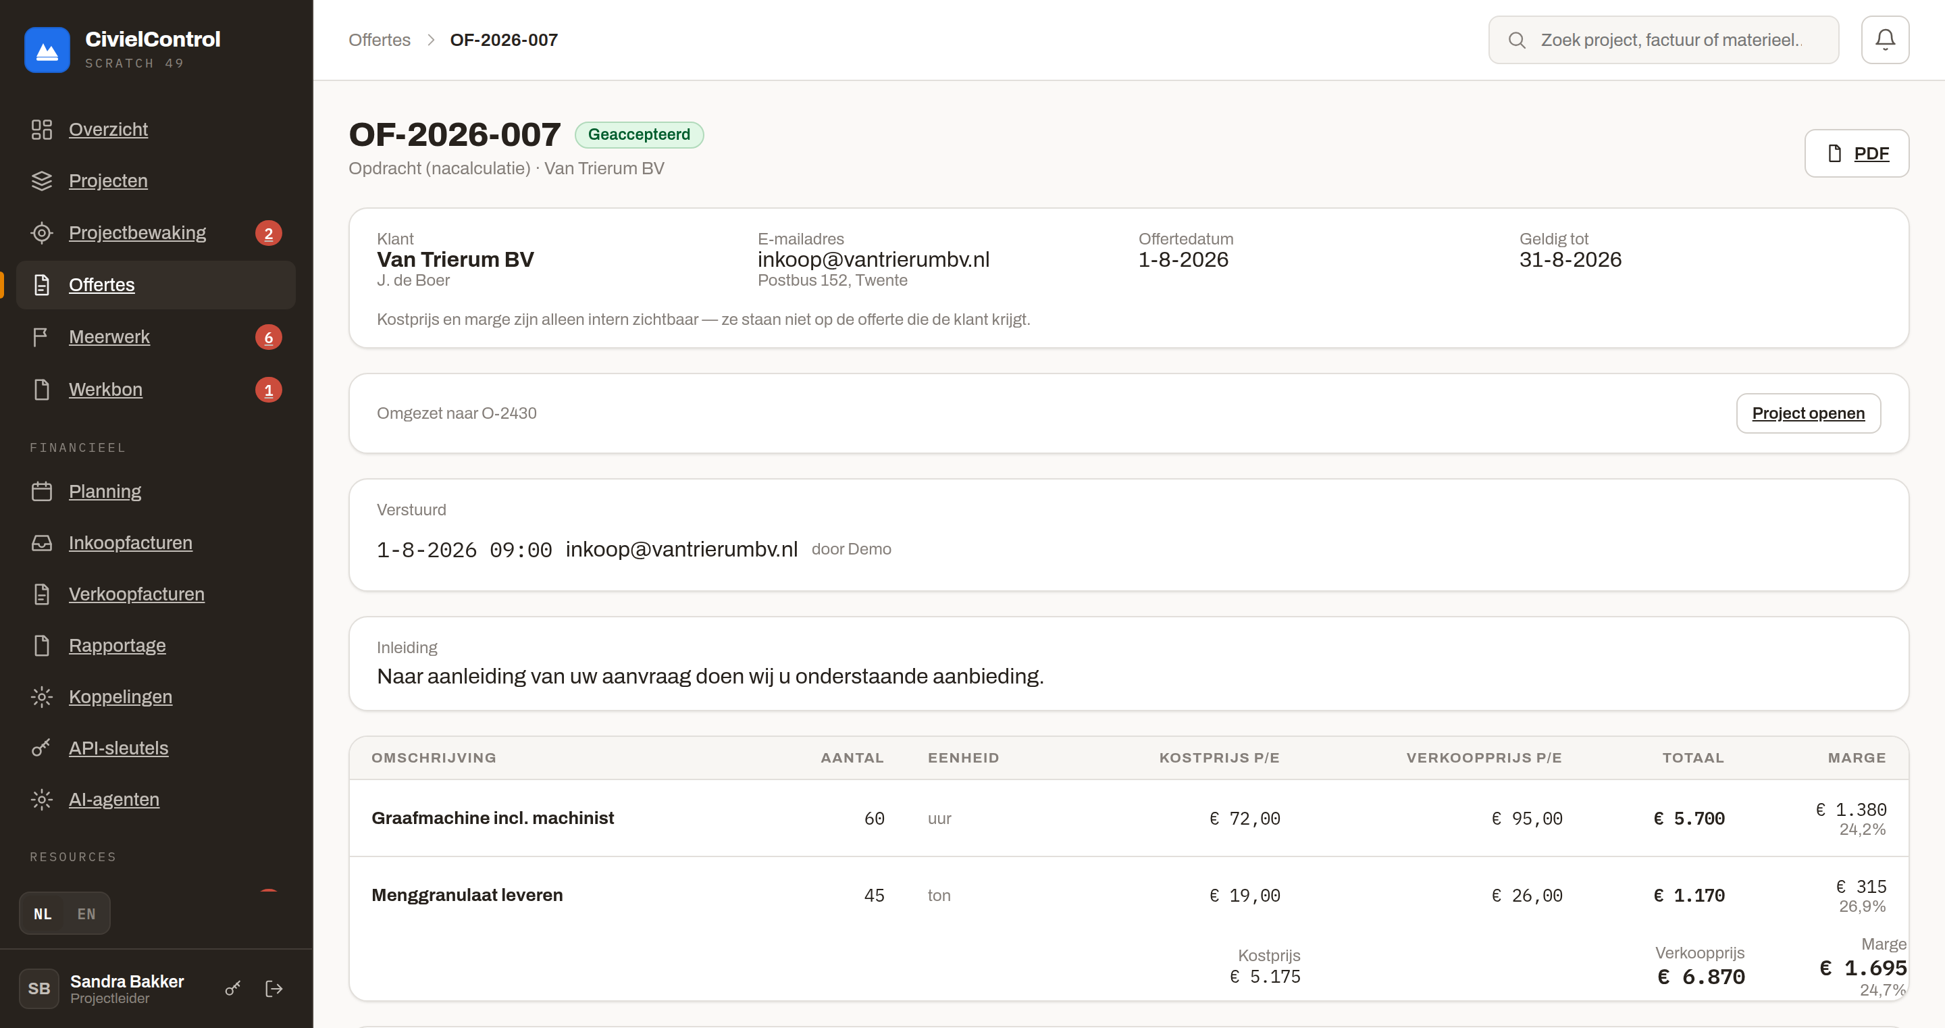
Task: Click the API-sleutels key icon
Action: coord(41,748)
